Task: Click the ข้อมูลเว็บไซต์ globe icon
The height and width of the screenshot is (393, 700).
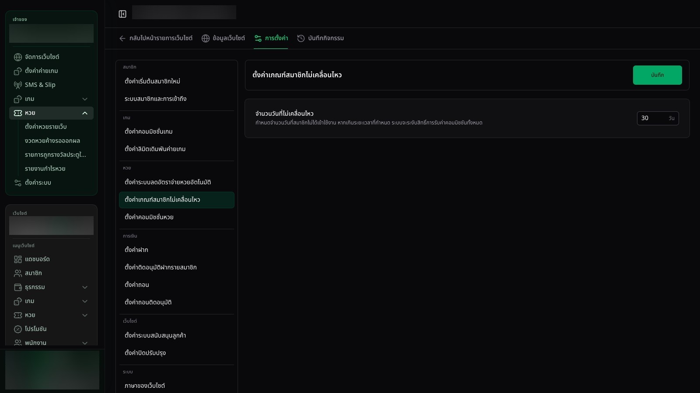Action: point(206,38)
